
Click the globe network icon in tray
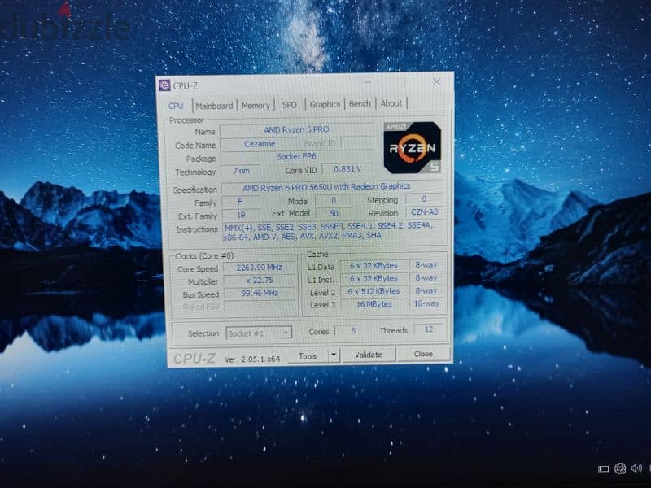pos(620,468)
